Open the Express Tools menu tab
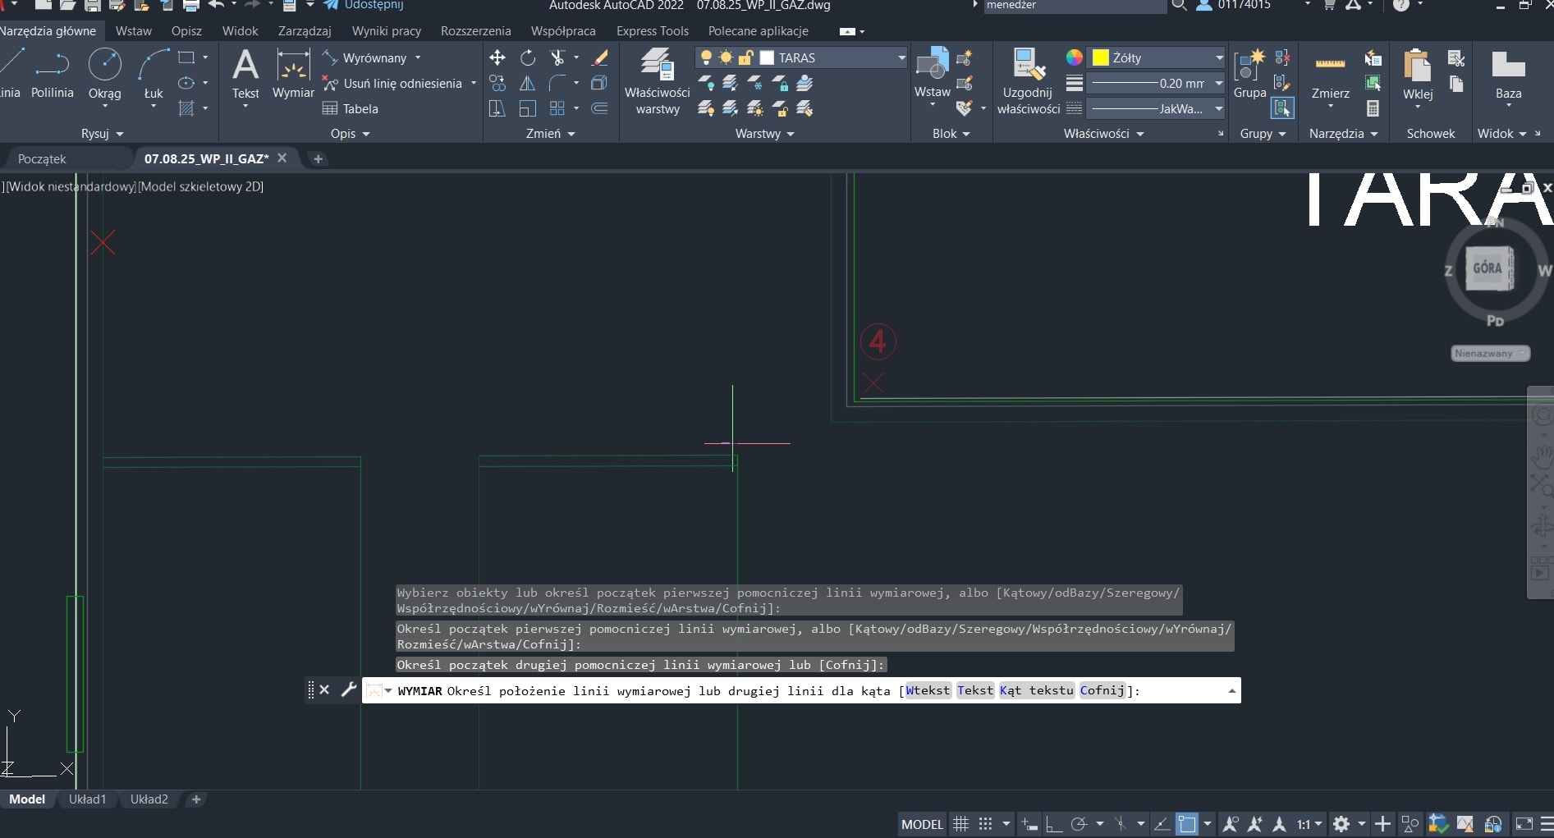Image resolution: width=1554 pixels, height=838 pixels. (651, 30)
